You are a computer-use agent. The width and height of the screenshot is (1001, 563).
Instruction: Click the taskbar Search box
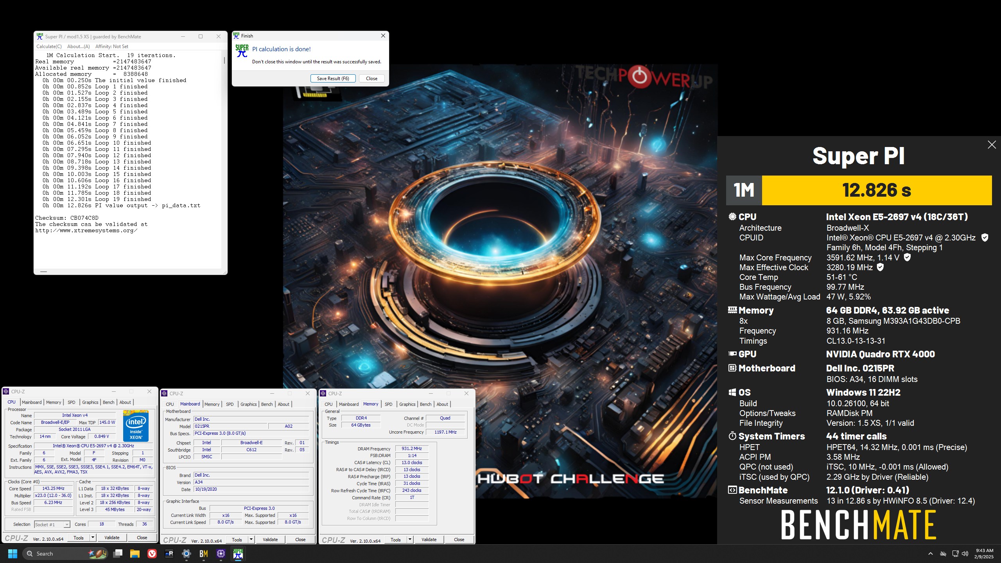(x=65, y=554)
